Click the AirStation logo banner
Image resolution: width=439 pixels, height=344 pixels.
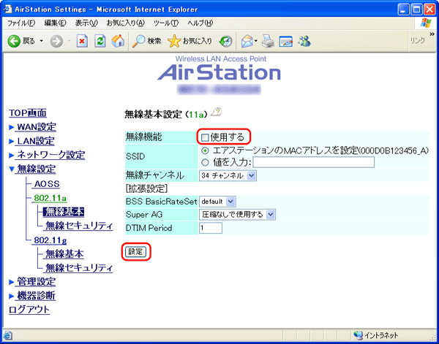click(219, 70)
